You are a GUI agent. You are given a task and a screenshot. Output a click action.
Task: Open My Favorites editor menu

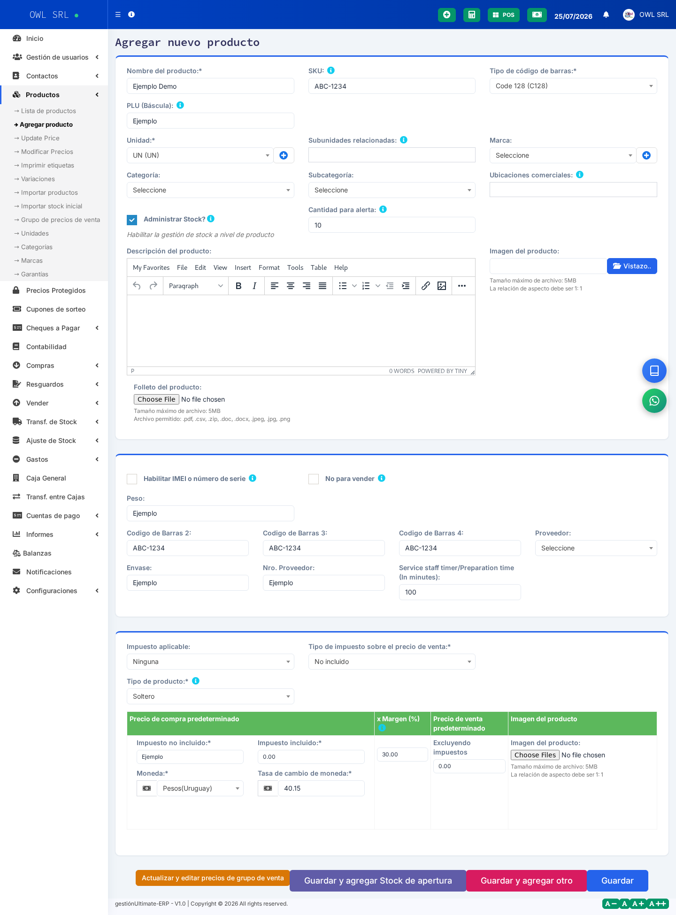(x=151, y=267)
